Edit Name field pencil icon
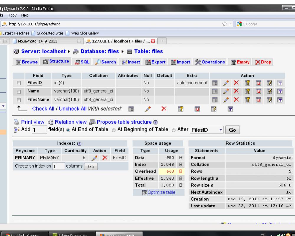295x236 pixels. pyautogui.click(x=226, y=91)
